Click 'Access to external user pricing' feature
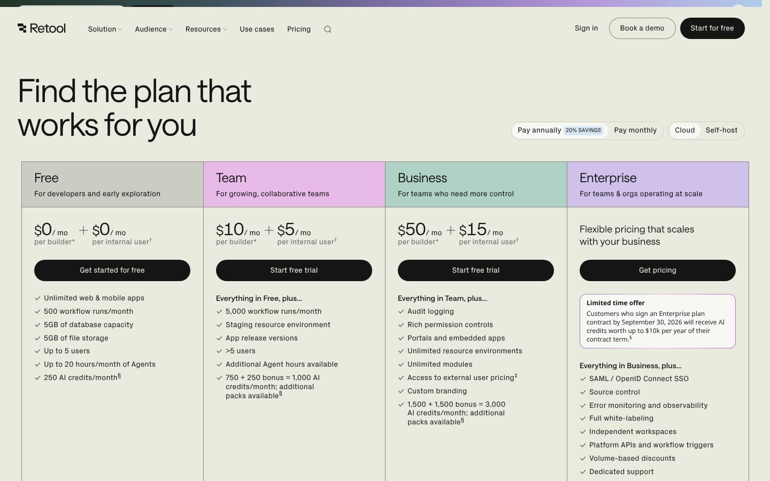770x481 pixels. click(x=463, y=377)
